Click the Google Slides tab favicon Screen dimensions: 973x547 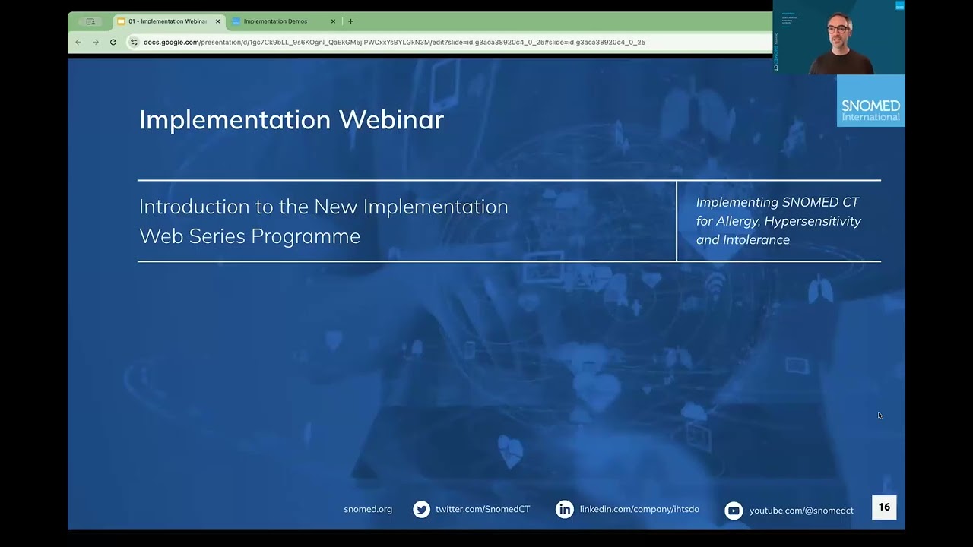(x=121, y=21)
